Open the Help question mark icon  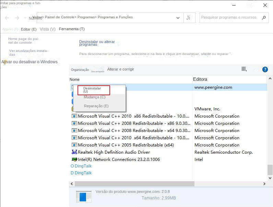(265, 69)
